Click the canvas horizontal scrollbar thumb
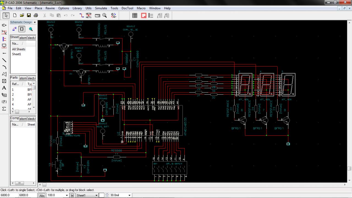Viewport: 352px width, 198px height. [44, 185]
